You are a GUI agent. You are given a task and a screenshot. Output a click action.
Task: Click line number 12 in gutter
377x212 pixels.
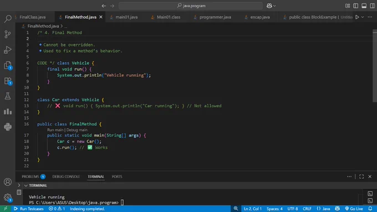click(26, 100)
